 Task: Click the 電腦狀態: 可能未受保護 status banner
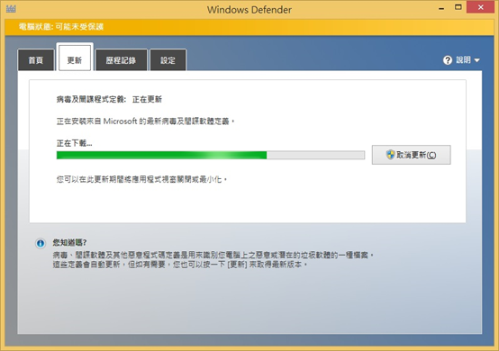pyautogui.click(x=249, y=27)
